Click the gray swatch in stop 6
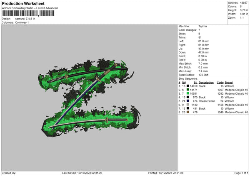Viewport: 250px width, 176px height. tap(188, 105)
